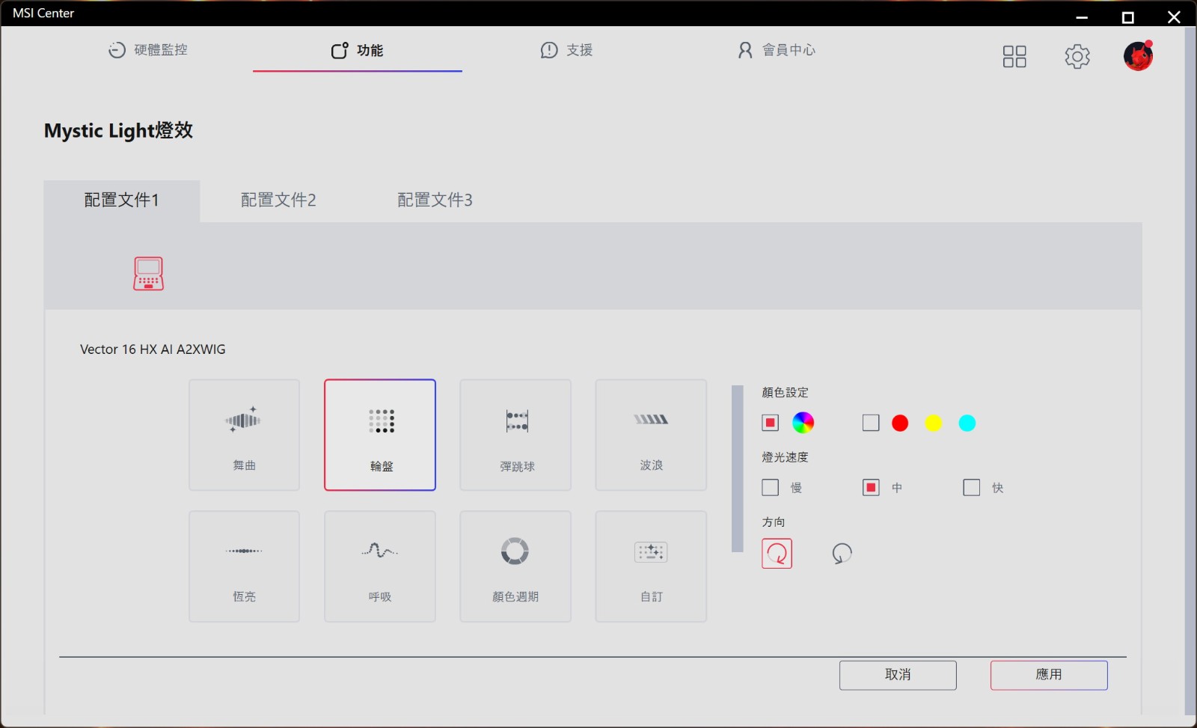1197x728 pixels.
Task: Select the 恆亮 steady lighting effect
Action: (245, 566)
